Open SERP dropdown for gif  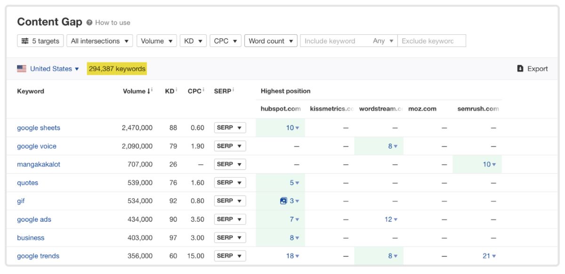click(x=230, y=201)
